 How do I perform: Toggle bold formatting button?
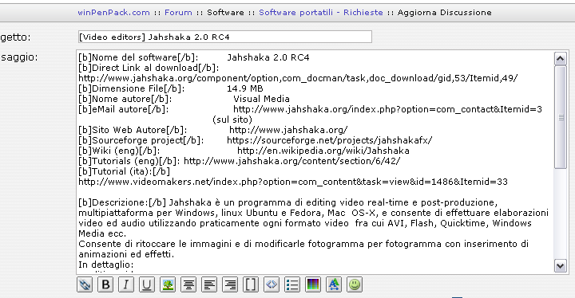[x=105, y=284]
